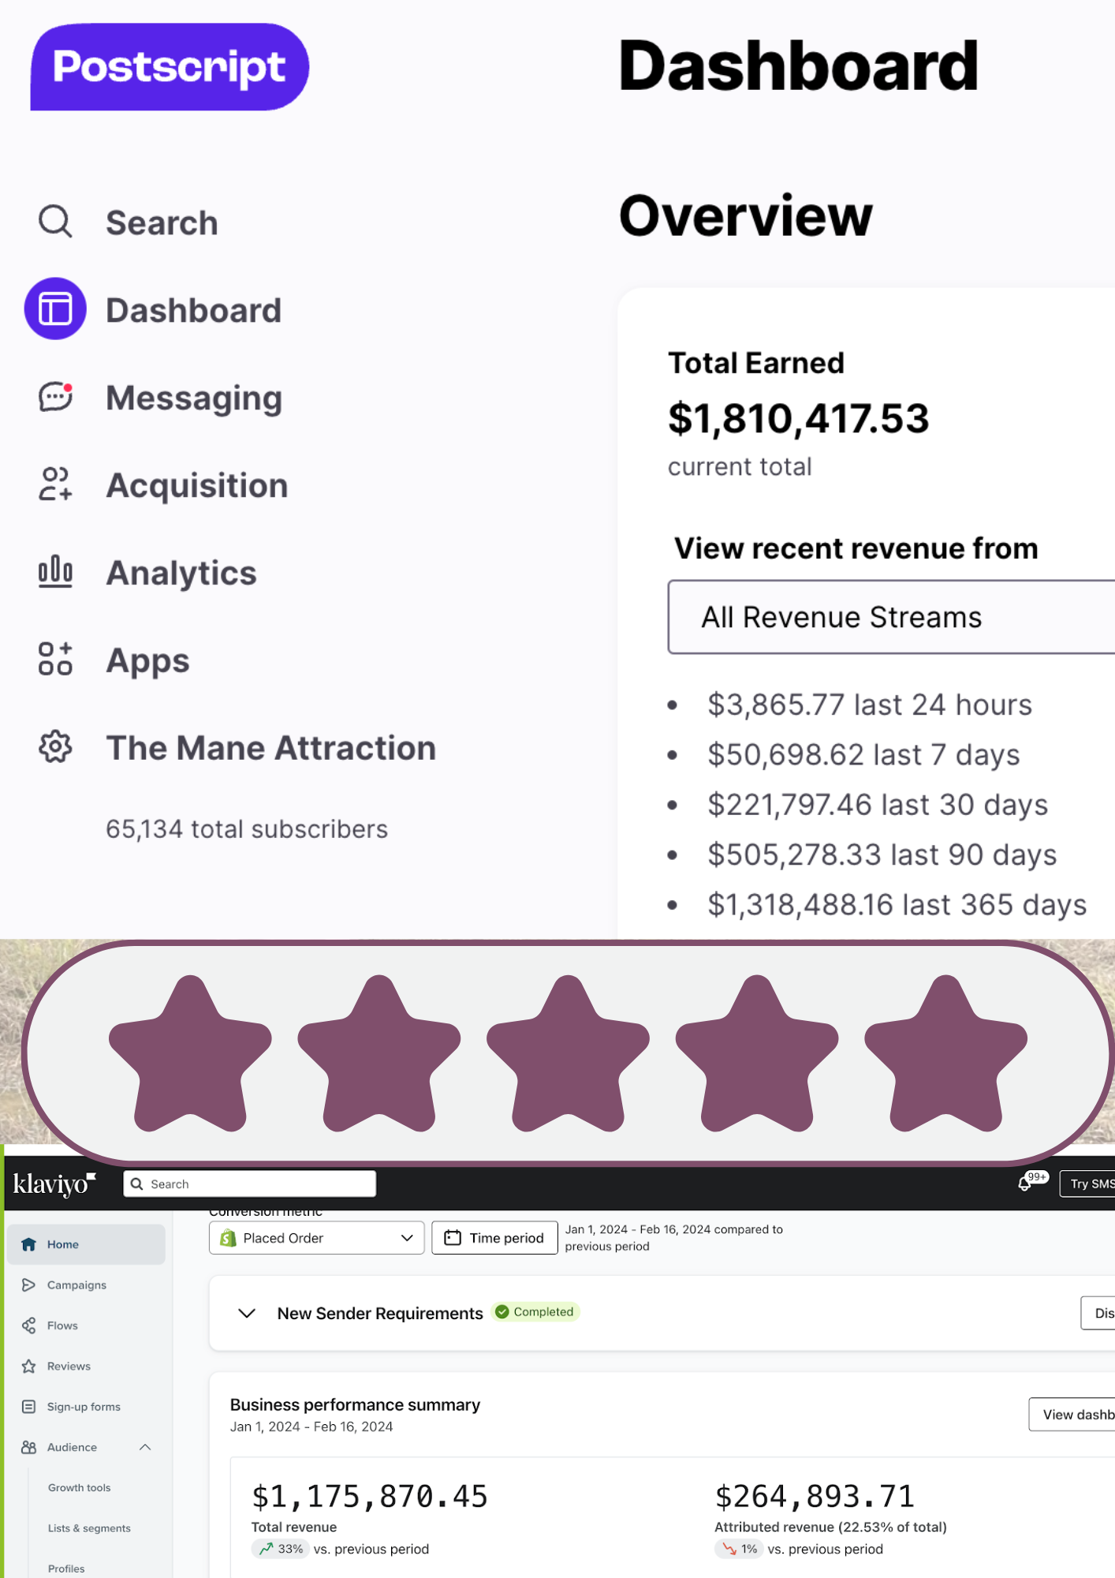1115x1578 pixels.
Task: Select the Messaging chat icon
Action: coord(54,398)
